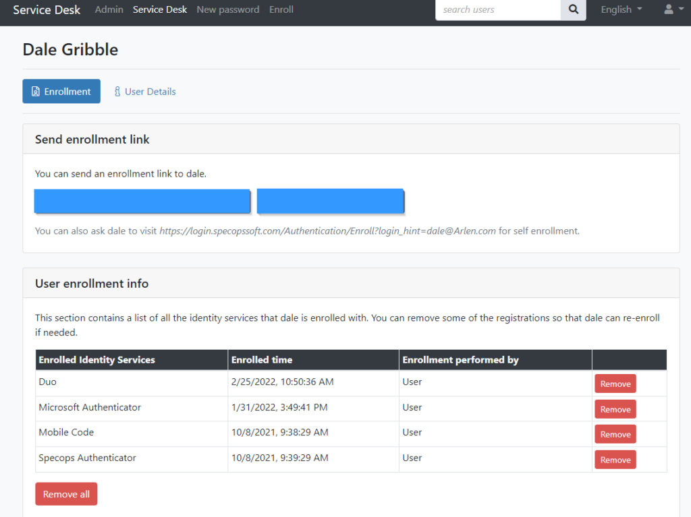This screenshot has height=517, width=691.
Task: Select the Duo table cell
Action: tap(132, 382)
